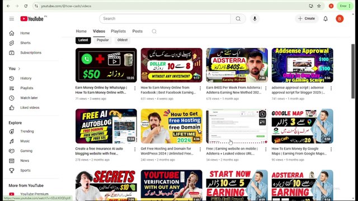Click the install app icon in address bar

[311, 6]
